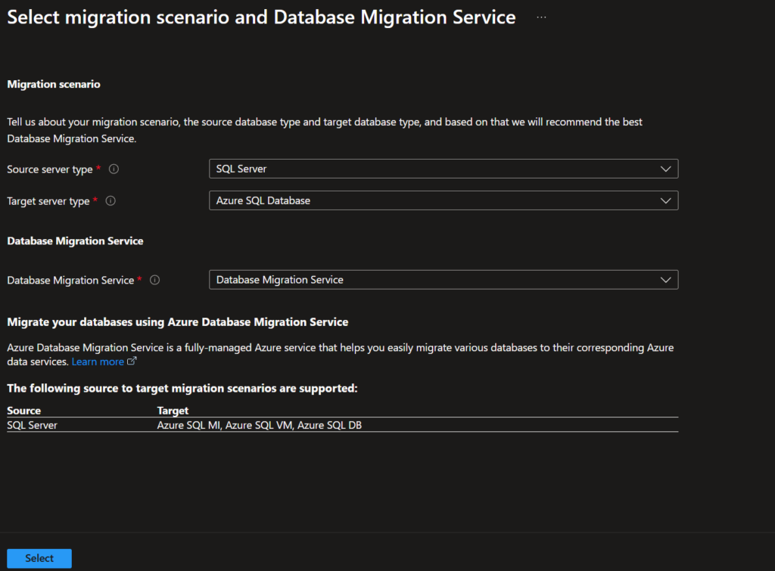Click the Target column header
This screenshot has width=775, height=571.
[x=173, y=411]
